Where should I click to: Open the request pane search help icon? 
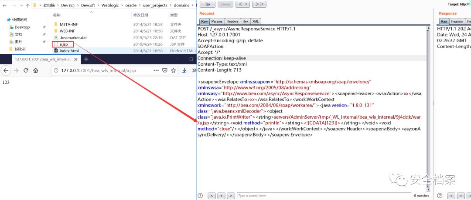[200, 196]
